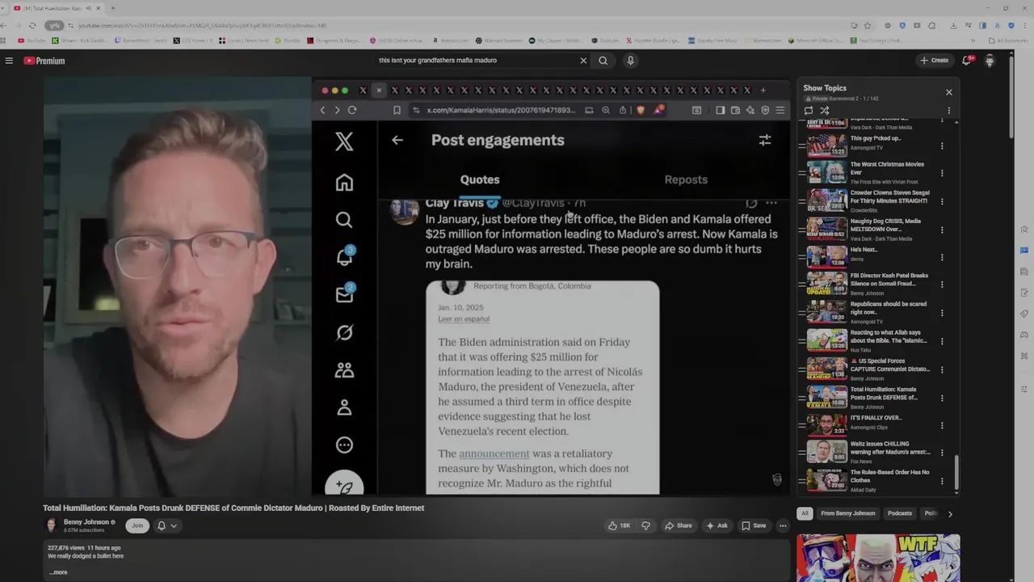Viewport: 1034px width, 582px height.
Task: Clear the YouTube search box text
Action: coord(583,61)
